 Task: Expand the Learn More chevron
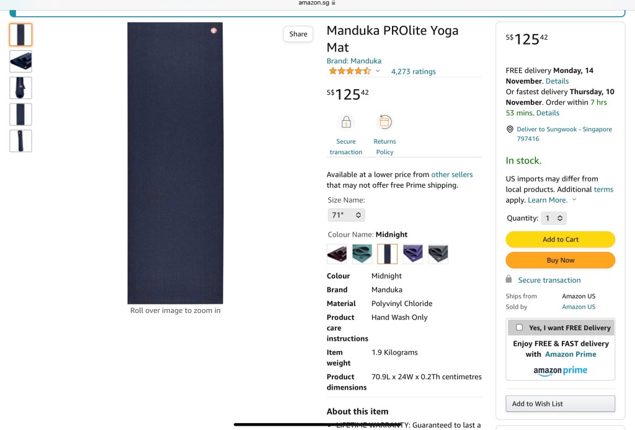pyautogui.click(x=574, y=200)
